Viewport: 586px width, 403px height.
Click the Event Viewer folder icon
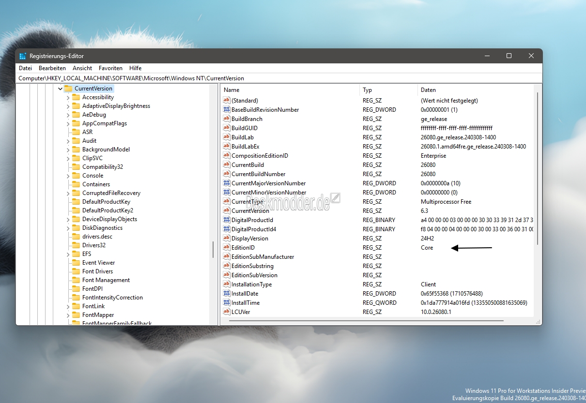(76, 263)
